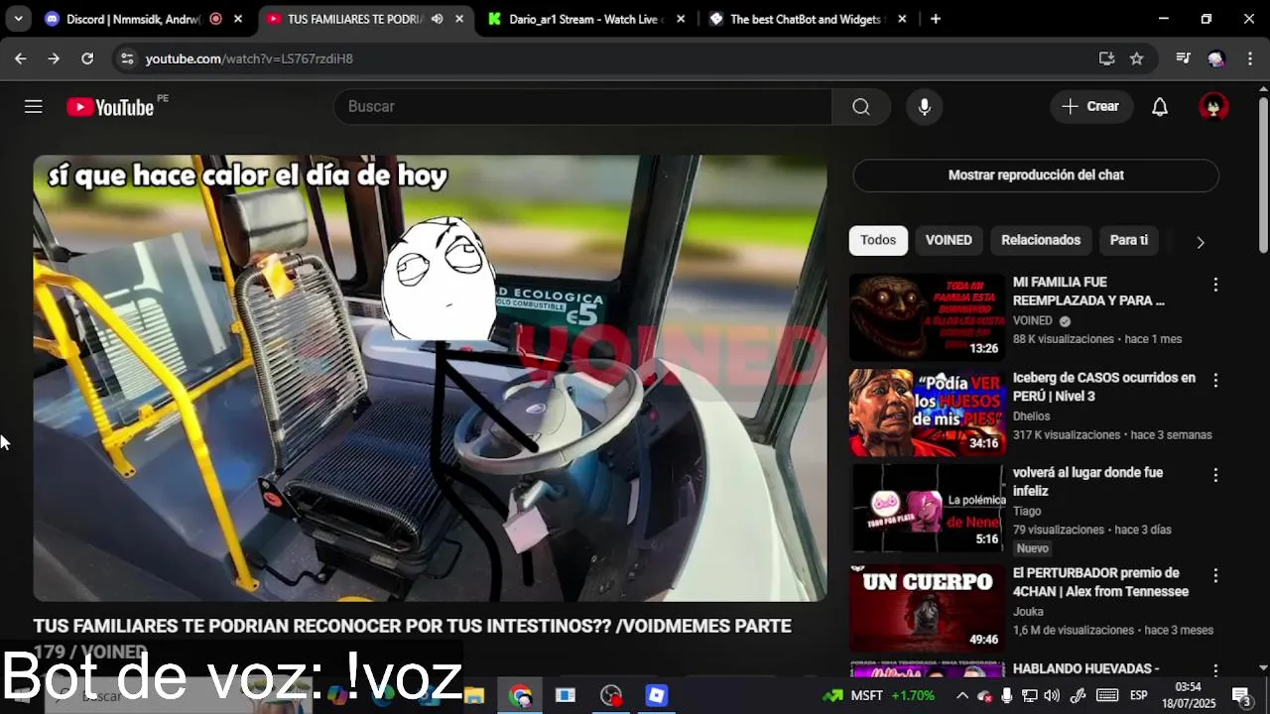Open options for MI FAMILIA FUE REEMPLAZADA video
This screenshot has width=1270, height=714.
pos(1215,285)
